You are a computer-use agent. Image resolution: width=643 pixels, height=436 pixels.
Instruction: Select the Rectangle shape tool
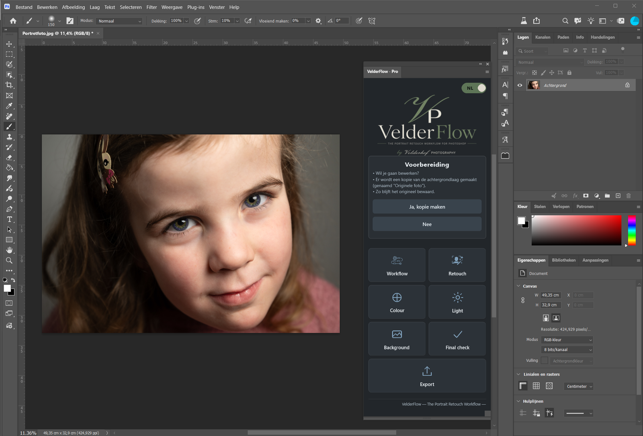click(9, 240)
